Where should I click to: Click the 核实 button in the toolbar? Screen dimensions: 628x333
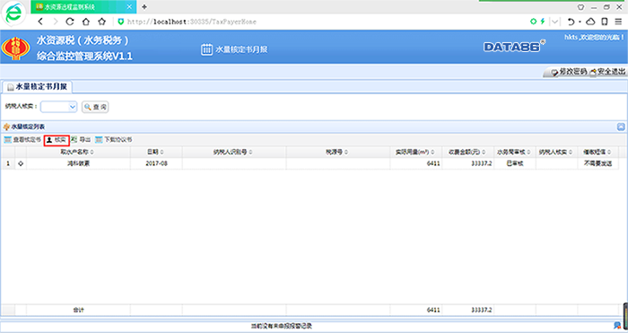point(57,140)
